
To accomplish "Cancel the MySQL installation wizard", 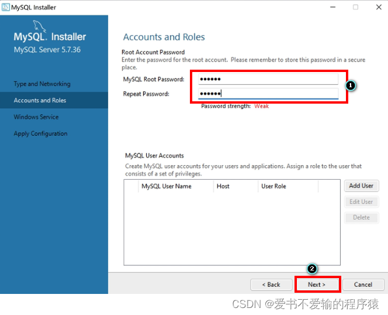I will point(363,285).
